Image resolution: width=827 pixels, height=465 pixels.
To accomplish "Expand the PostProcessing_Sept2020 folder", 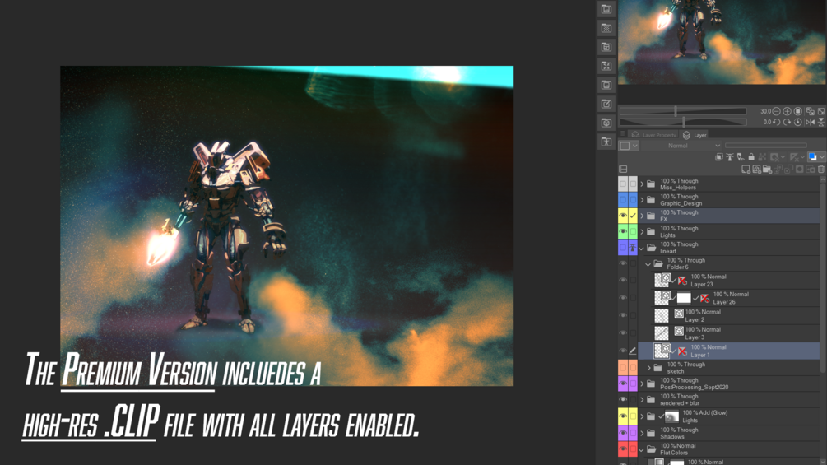I will click(642, 384).
